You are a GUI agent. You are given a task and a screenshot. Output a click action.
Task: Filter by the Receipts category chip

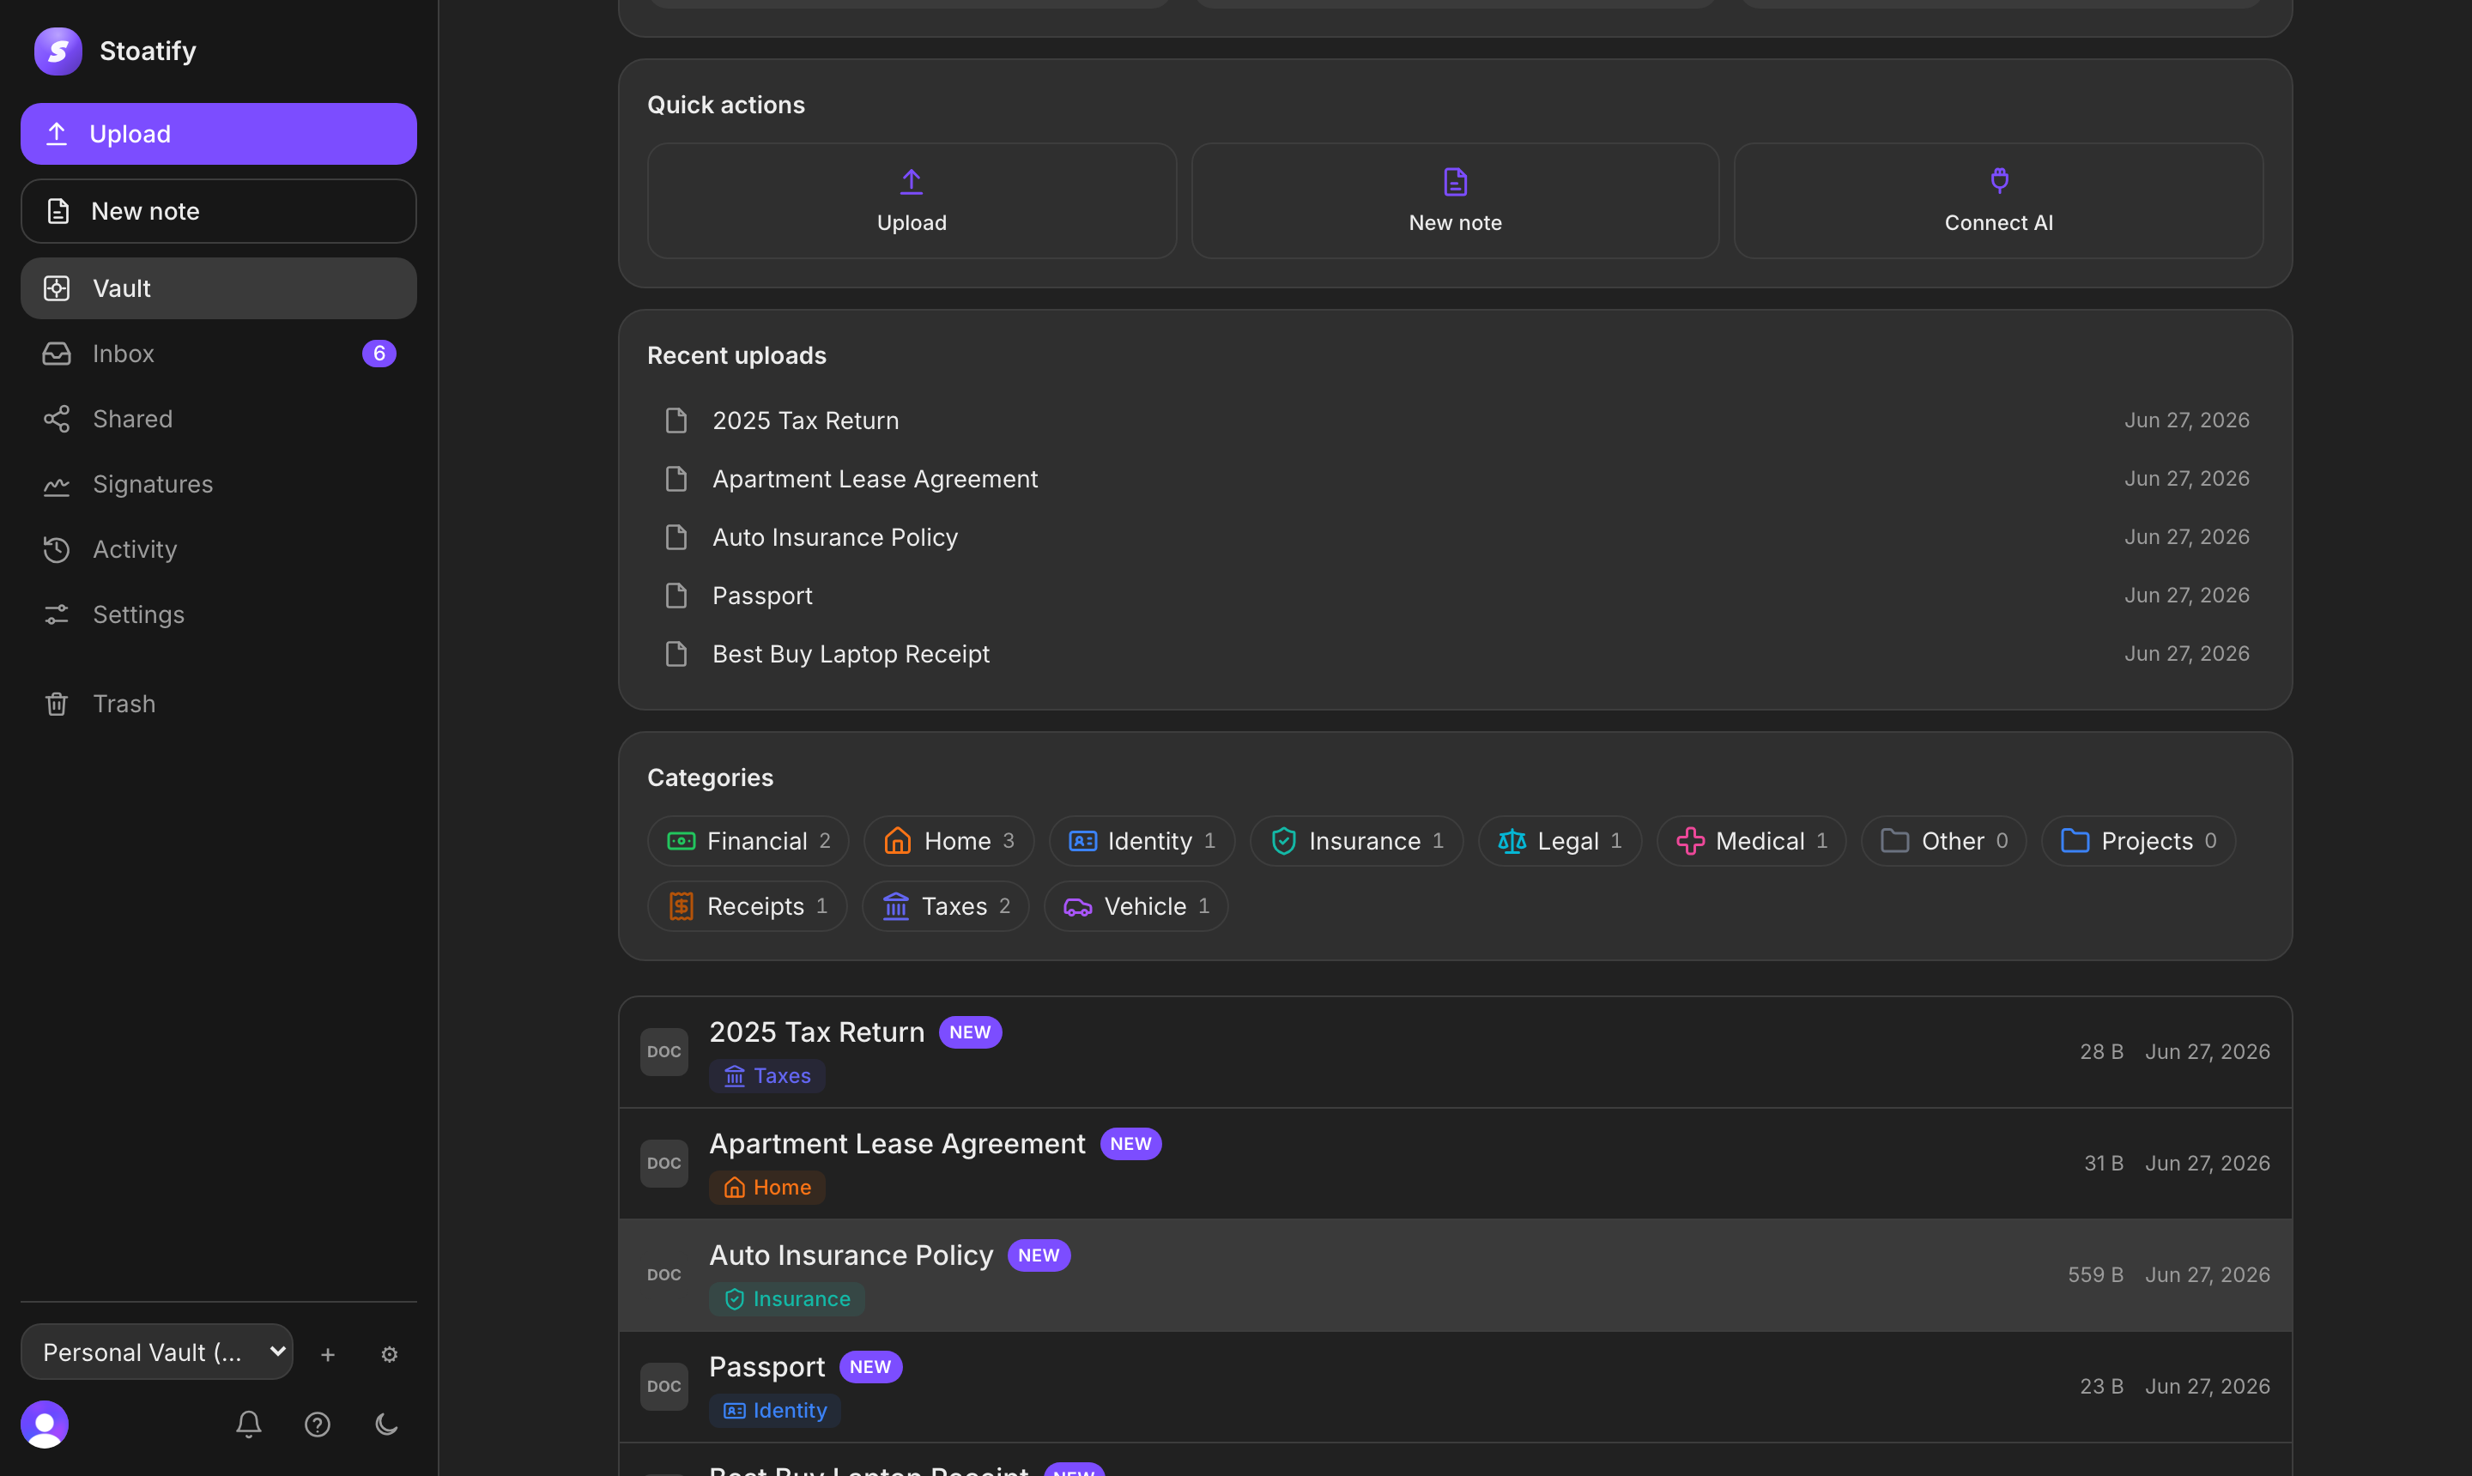pos(747,906)
